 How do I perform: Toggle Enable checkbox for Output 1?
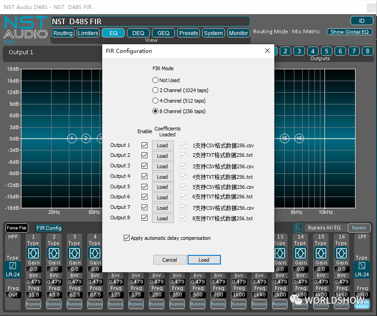pyautogui.click(x=145, y=145)
